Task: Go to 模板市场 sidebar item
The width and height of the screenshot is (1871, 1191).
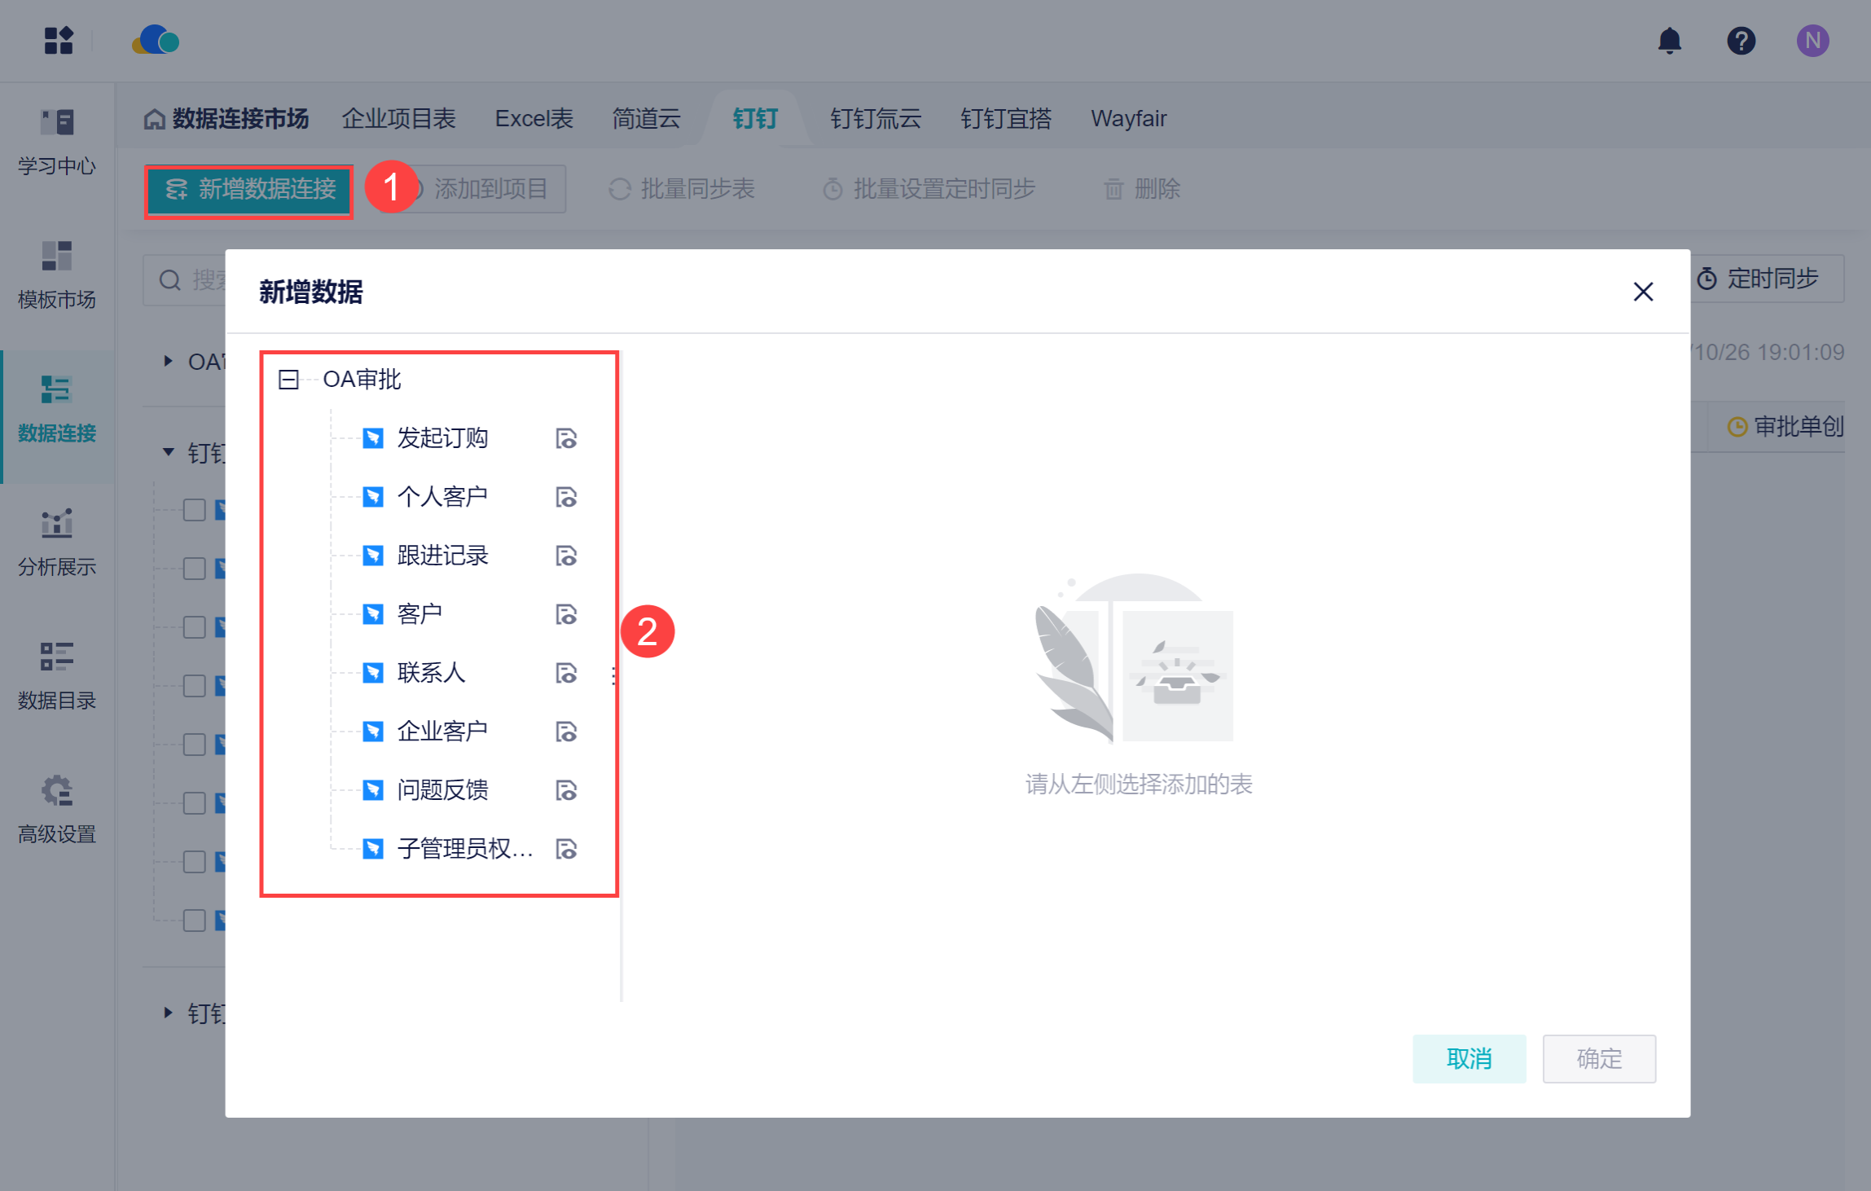Action: pos(57,276)
